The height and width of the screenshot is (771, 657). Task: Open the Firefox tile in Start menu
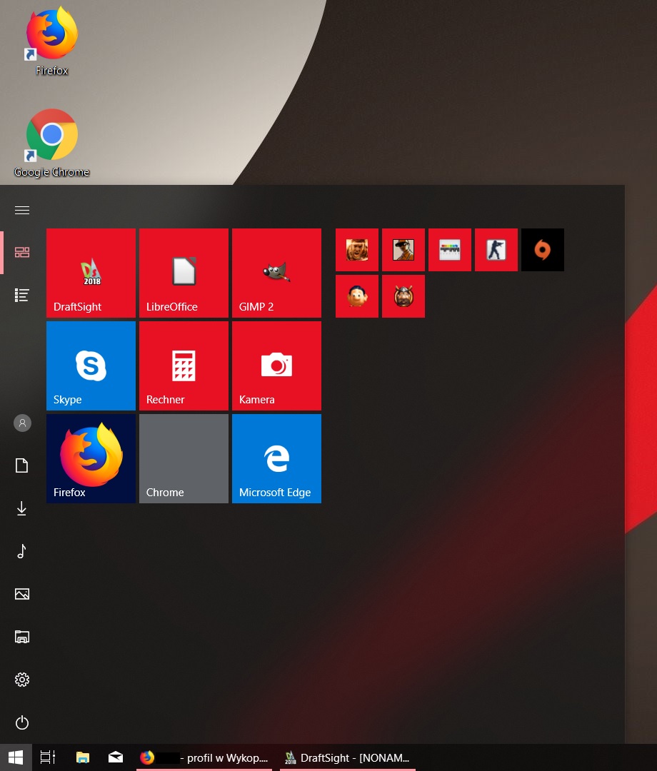click(91, 459)
